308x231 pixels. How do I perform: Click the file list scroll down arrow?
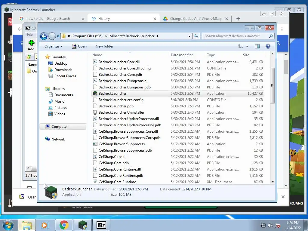tap(273, 182)
